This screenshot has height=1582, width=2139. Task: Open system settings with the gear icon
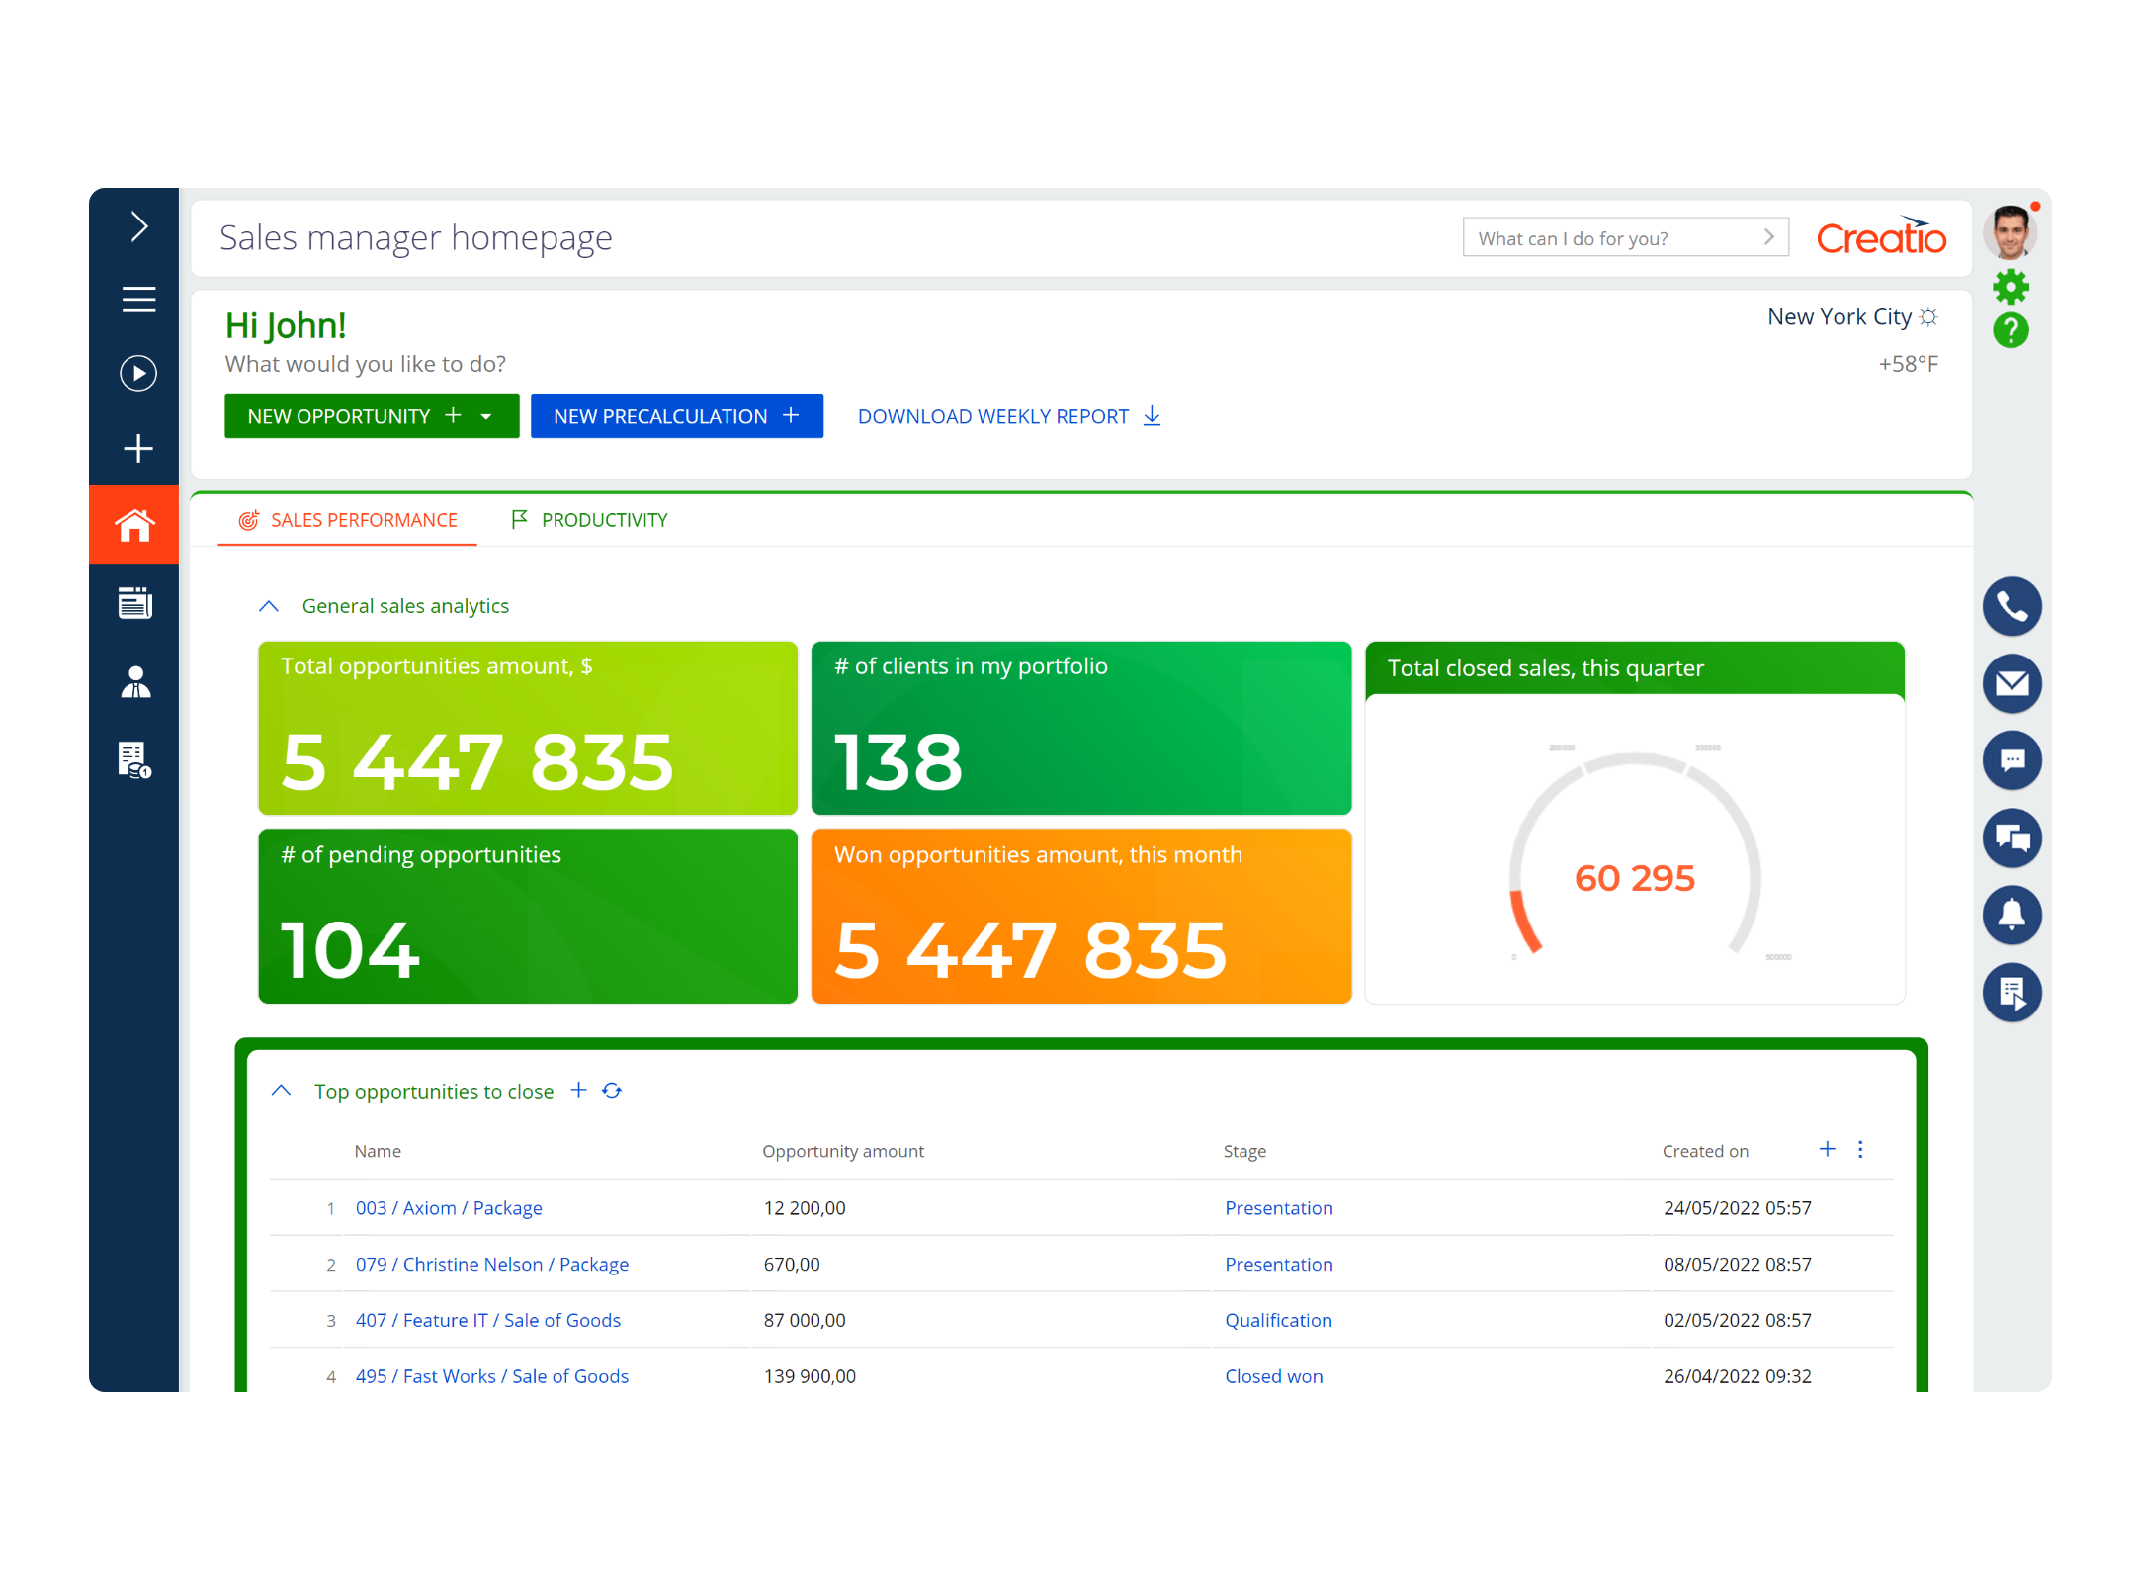(x=2011, y=287)
